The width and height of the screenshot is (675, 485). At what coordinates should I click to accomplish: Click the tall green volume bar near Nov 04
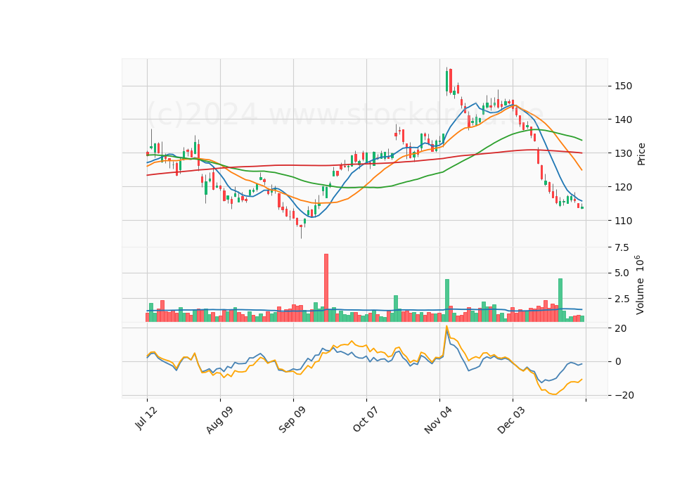click(x=447, y=300)
